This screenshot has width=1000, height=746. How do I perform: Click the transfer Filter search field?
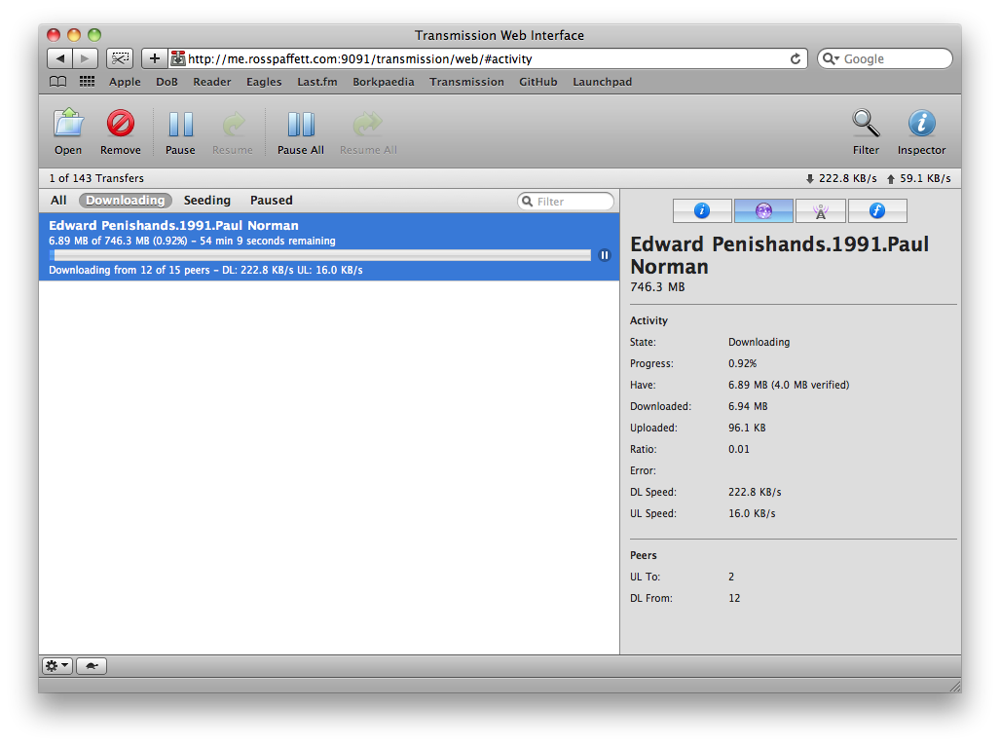(x=566, y=202)
